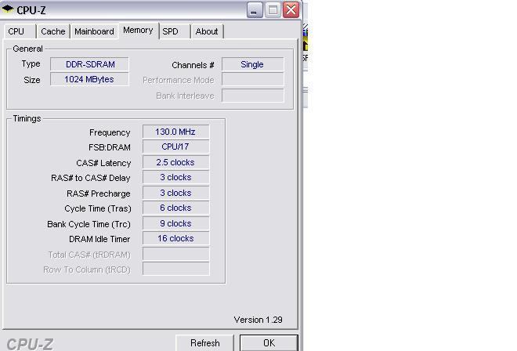The width and height of the screenshot is (517, 351).
Task: Open the Cache tab
Action: [53, 31]
